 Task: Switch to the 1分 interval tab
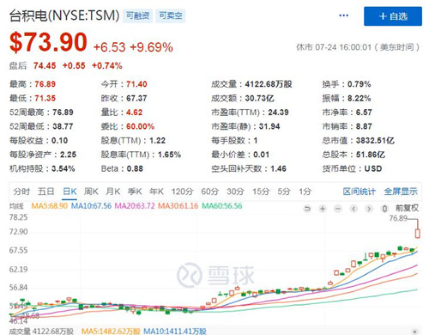point(305,192)
